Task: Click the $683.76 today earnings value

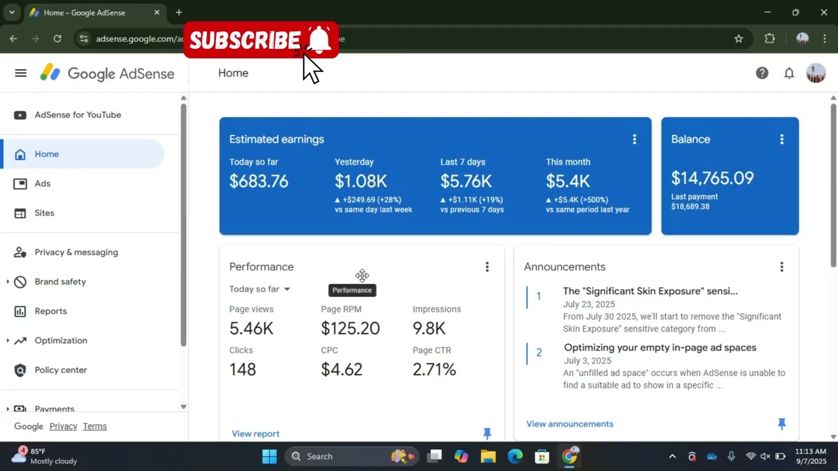Action: (259, 181)
